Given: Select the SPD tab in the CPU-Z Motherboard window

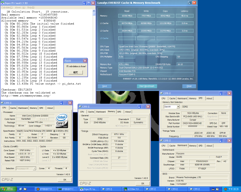Looking at the screenshot, I should click(x=201, y=146).
